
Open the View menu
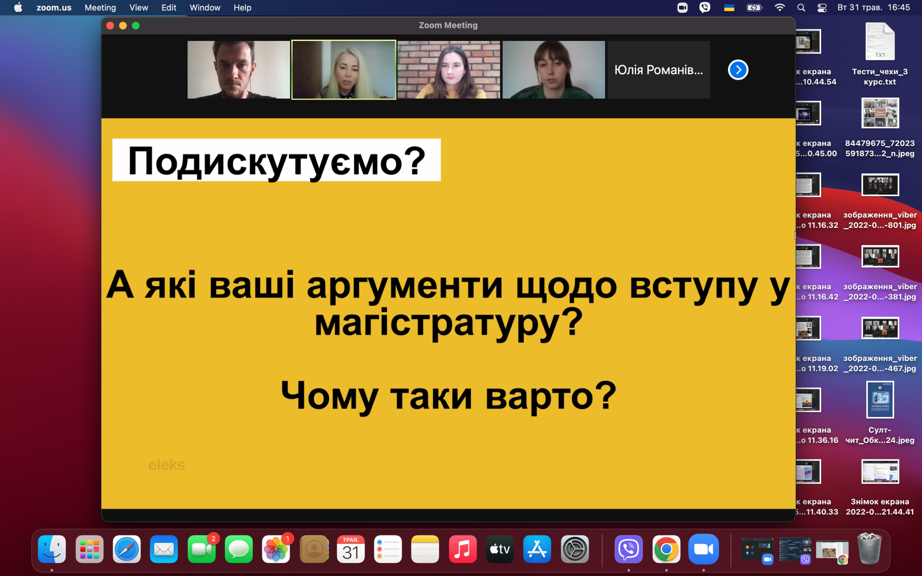(139, 8)
